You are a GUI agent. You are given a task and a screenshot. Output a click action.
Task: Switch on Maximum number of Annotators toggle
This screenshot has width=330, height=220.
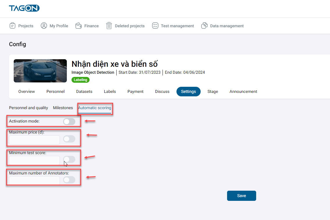[69, 180]
